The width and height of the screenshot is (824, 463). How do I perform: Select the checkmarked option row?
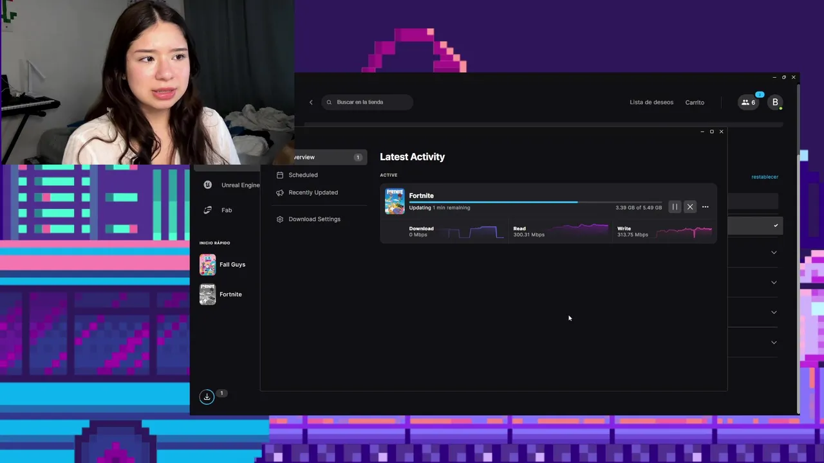[x=754, y=226]
